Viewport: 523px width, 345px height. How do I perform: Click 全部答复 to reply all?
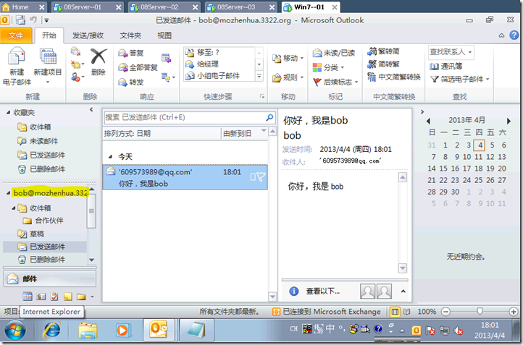coord(138,67)
